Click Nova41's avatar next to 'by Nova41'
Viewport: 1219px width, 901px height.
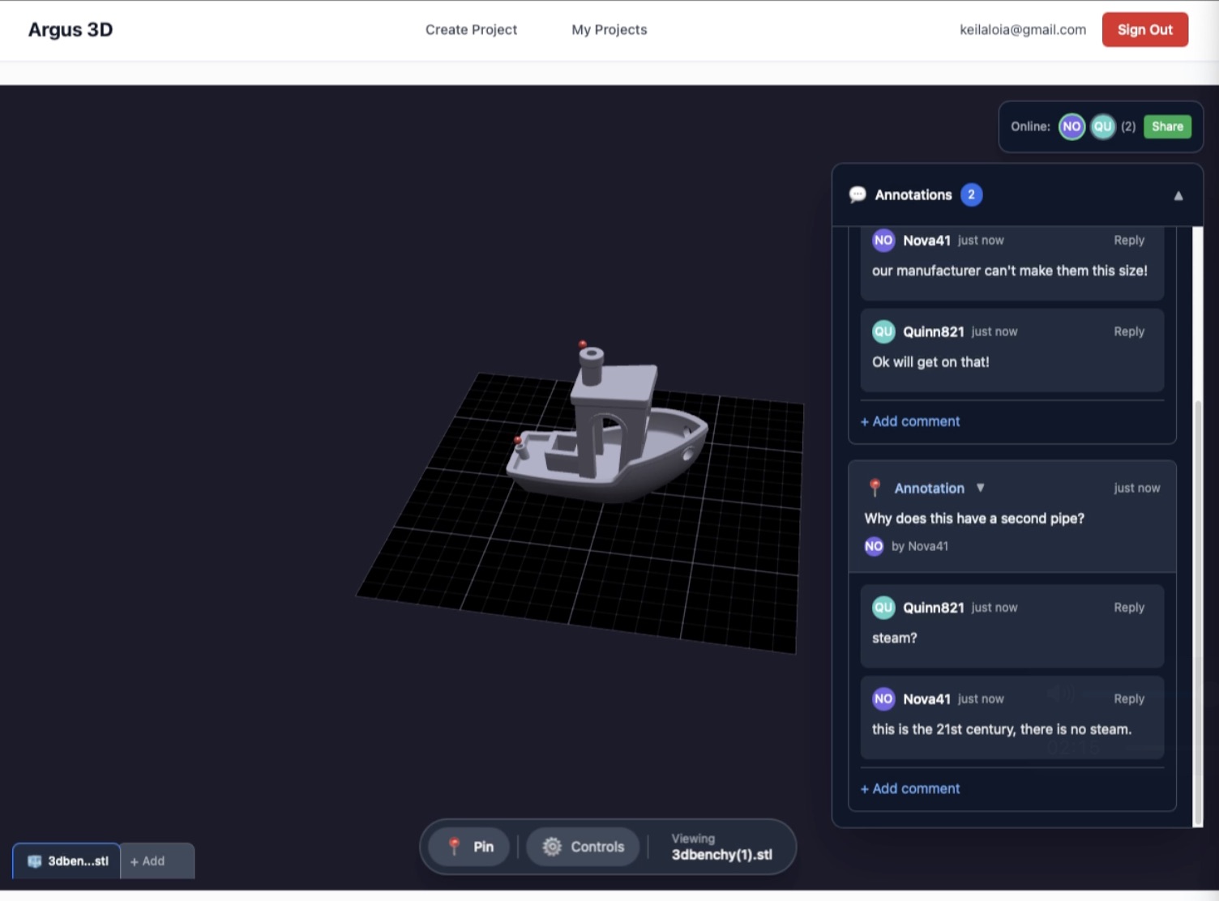[x=874, y=546]
